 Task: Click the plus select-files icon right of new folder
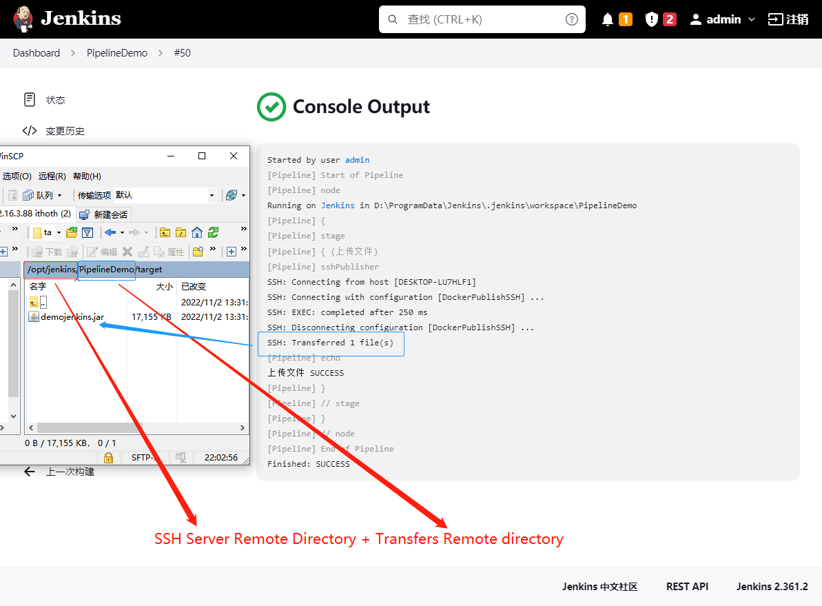click(232, 252)
